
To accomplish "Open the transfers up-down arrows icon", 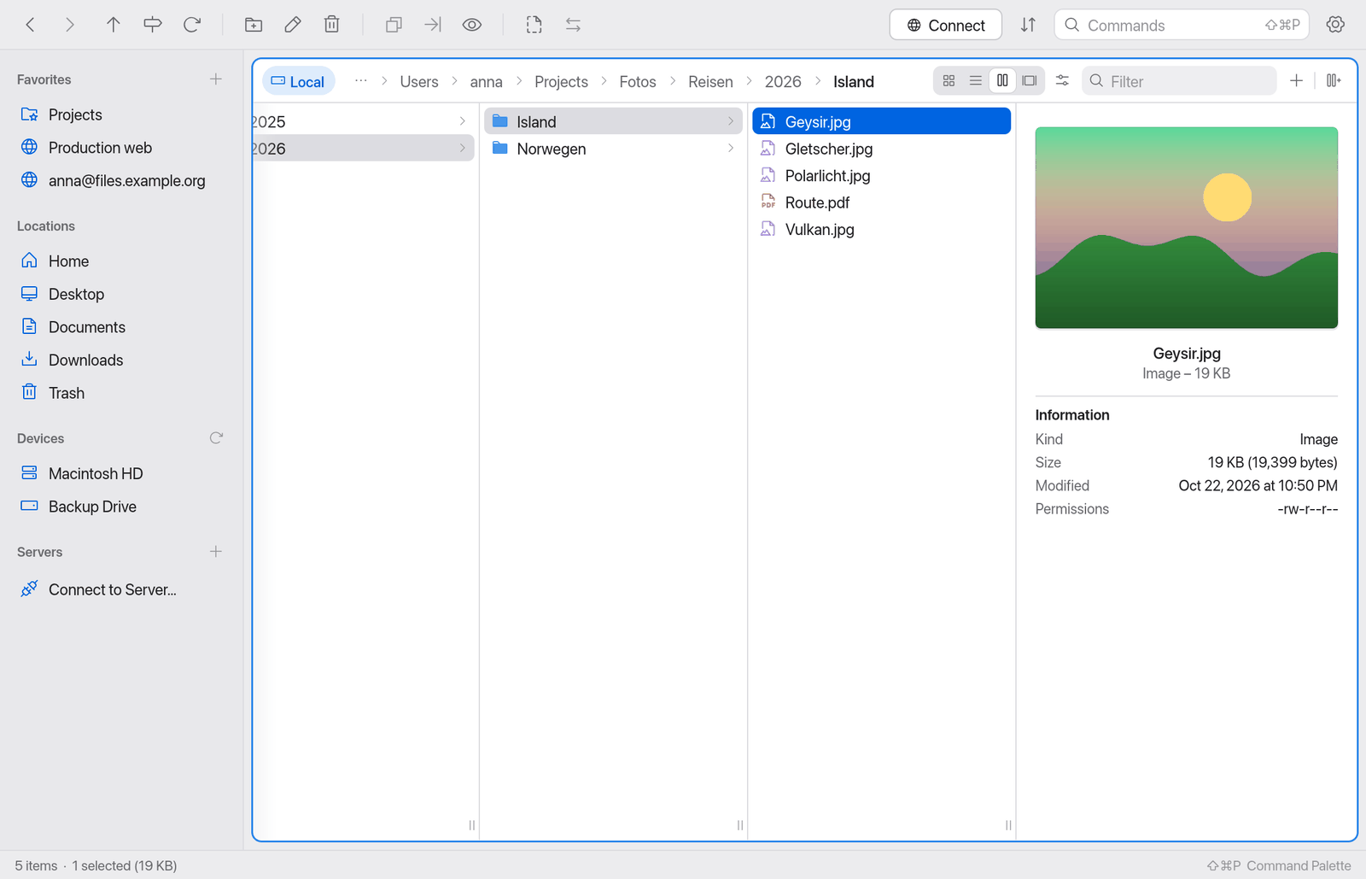I will click(1028, 25).
